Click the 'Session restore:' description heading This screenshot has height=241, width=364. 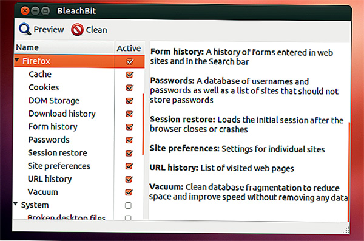click(x=183, y=119)
